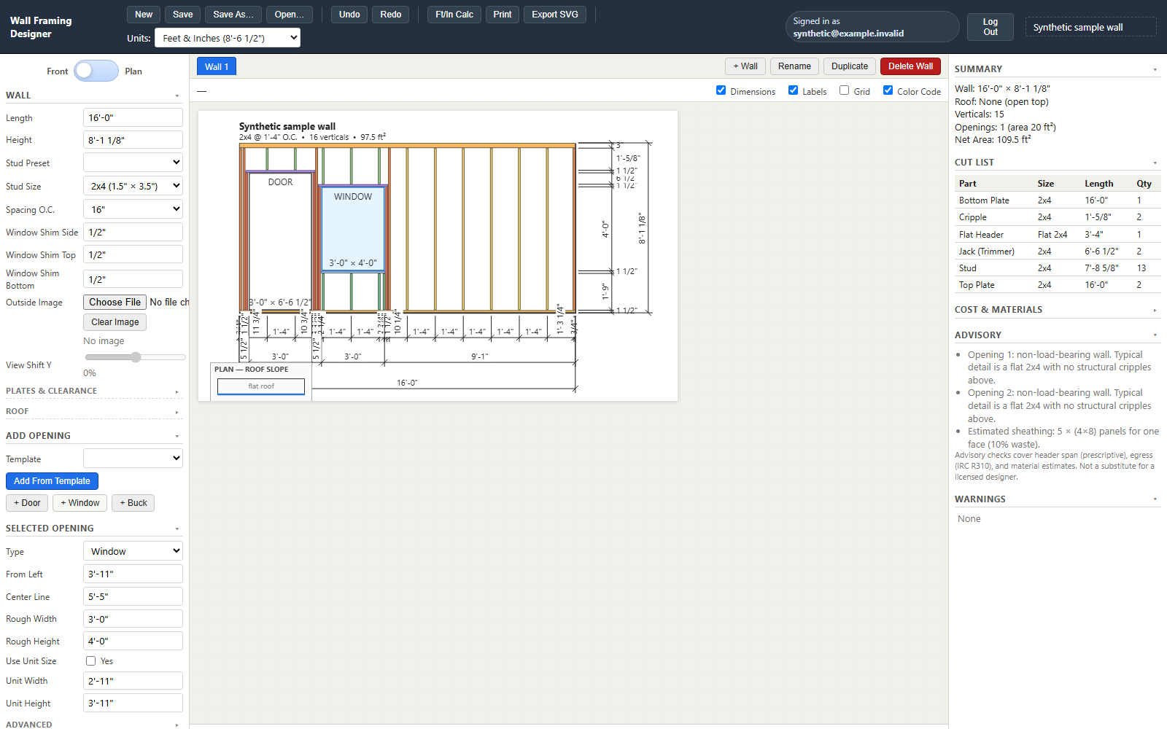Click the wall Length input field

click(x=133, y=117)
